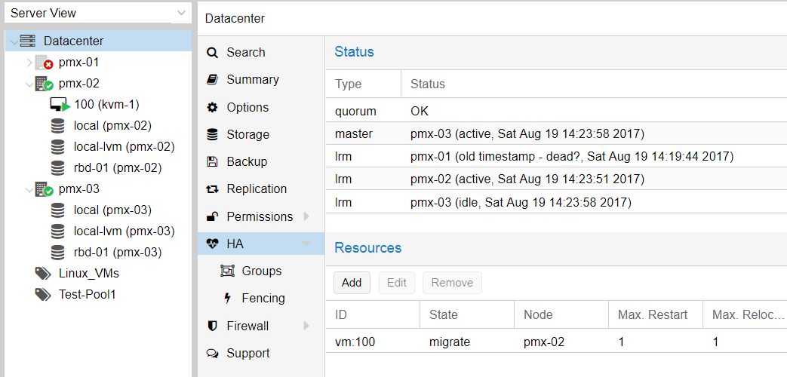Click the Firewall shield icon
787x377 pixels.
212,326
